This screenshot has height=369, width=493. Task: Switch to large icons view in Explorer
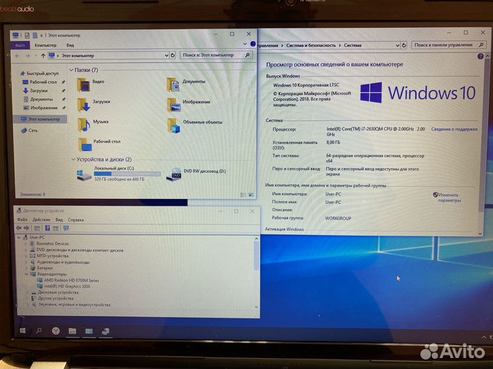click(x=251, y=195)
